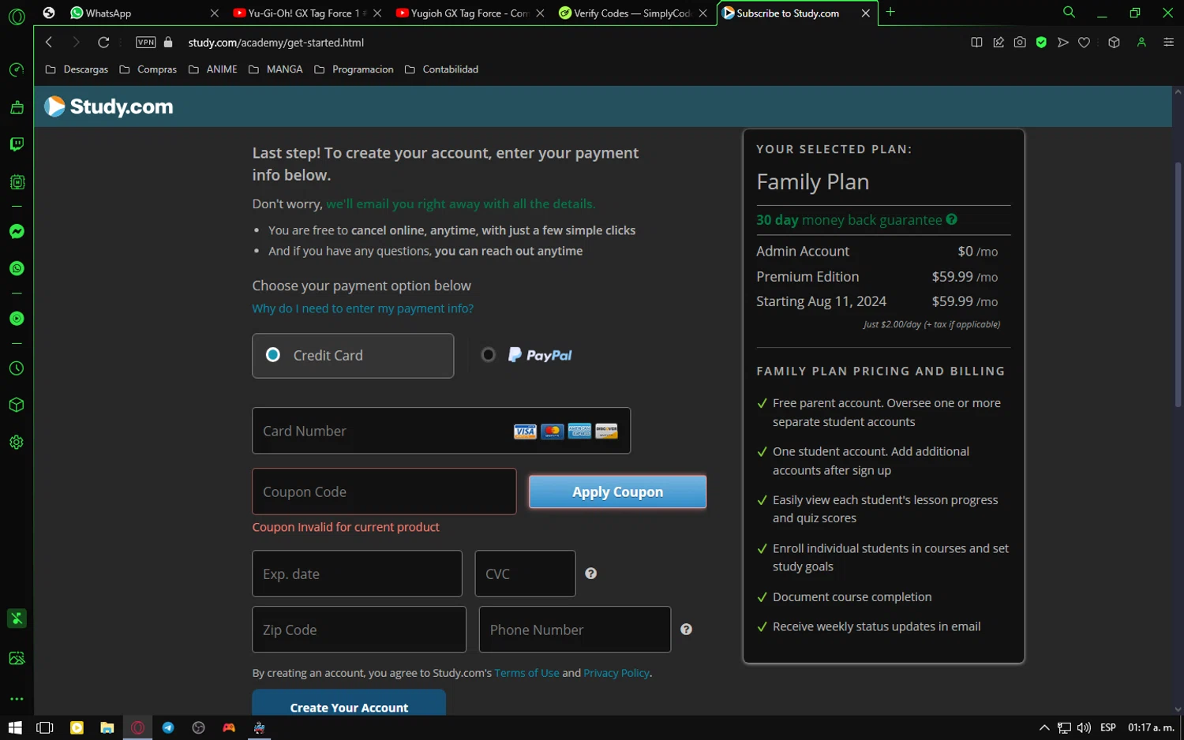Focus the Card Number field

(441, 431)
